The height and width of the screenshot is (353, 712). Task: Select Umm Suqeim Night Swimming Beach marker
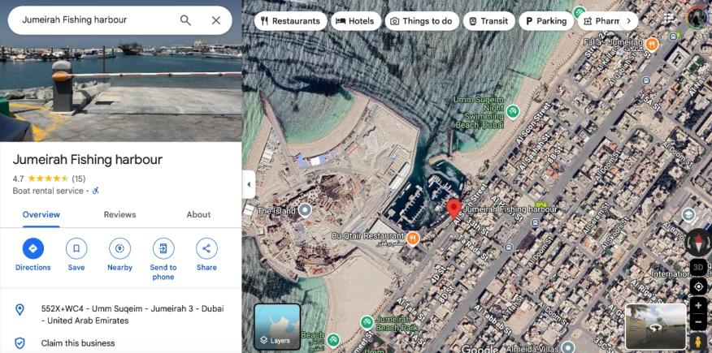513,110
